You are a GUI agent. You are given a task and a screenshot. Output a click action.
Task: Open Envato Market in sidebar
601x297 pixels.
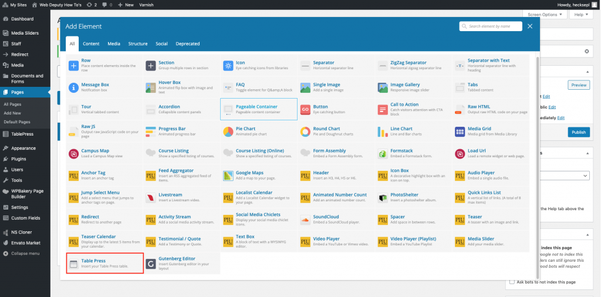coord(25,242)
